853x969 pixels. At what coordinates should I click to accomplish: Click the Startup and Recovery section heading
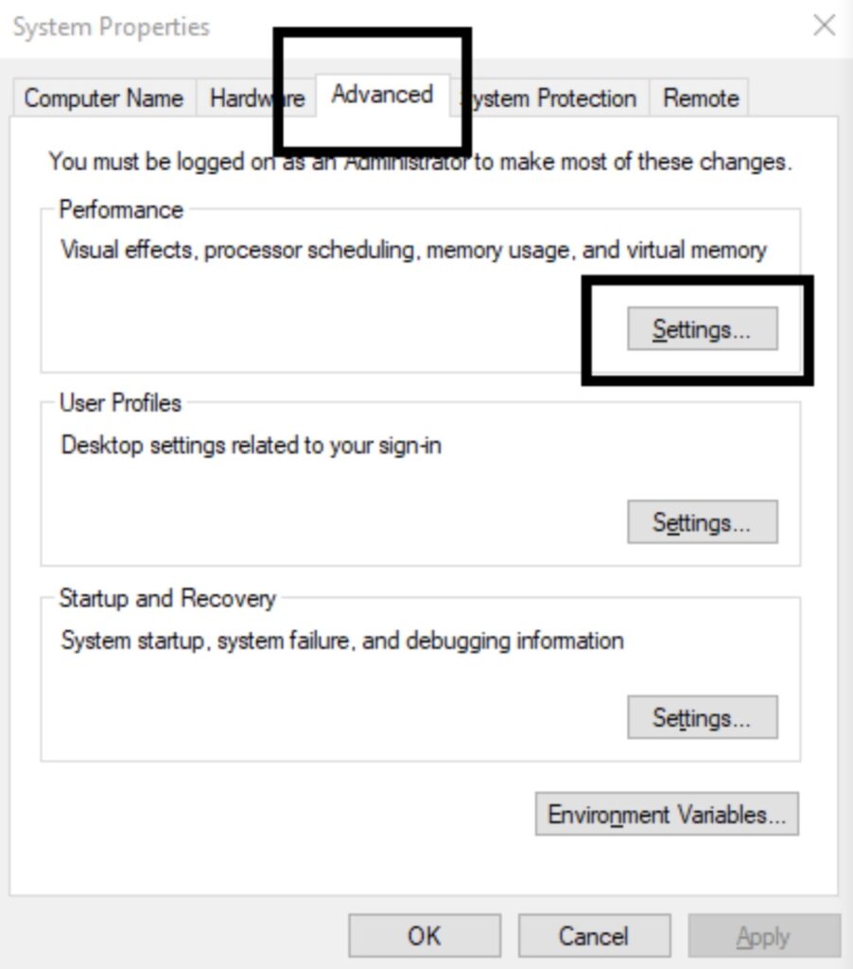tap(166, 598)
